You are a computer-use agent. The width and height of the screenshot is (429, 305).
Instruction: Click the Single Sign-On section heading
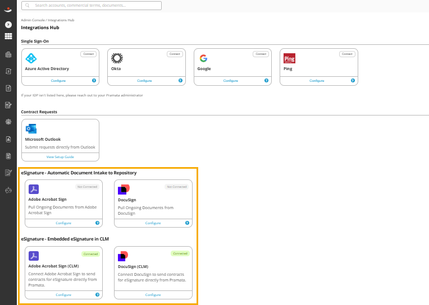pos(35,41)
